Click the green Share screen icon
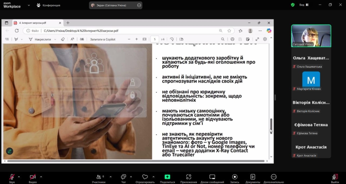The width and height of the screenshot is (346, 184). tap(167, 177)
